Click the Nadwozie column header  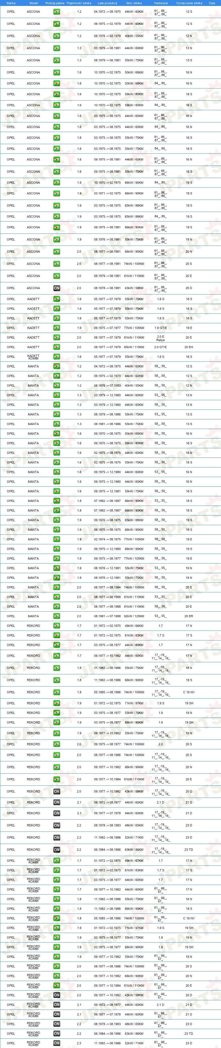coord(161,3)
